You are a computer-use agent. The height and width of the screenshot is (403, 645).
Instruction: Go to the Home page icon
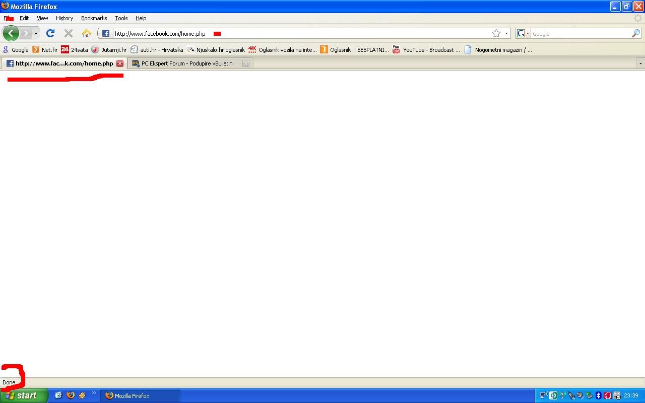click(x=87, y=33)
